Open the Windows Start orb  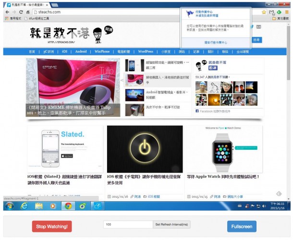[x=9, y=206]
